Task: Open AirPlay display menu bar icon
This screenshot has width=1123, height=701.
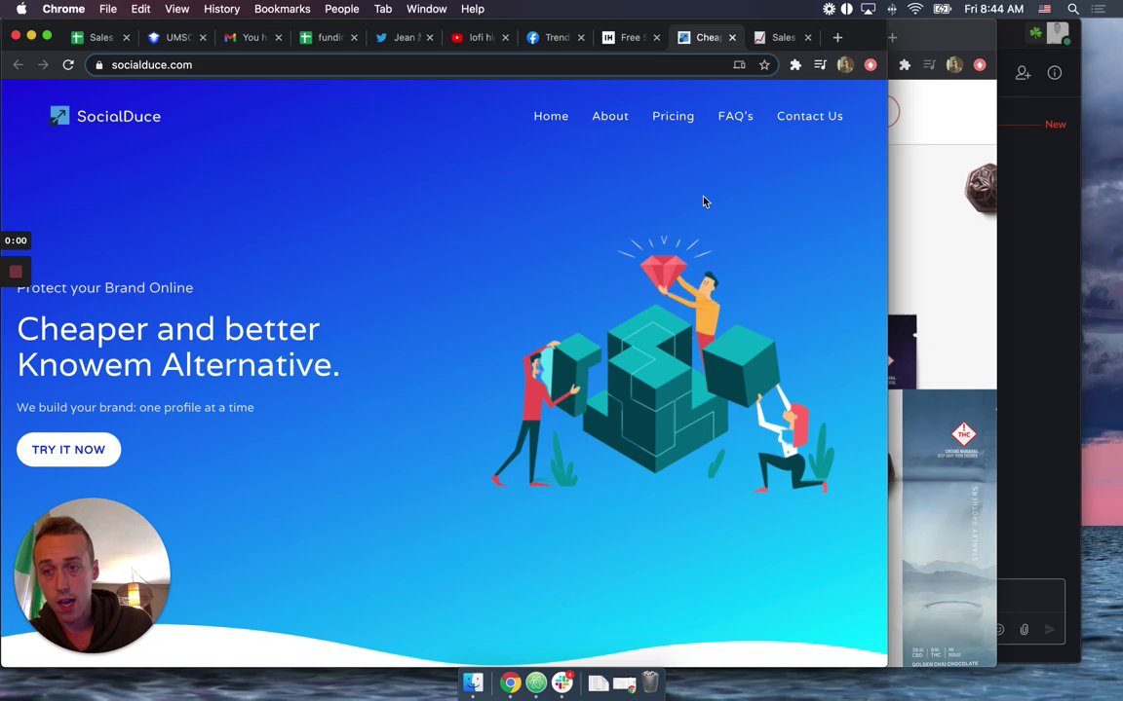Action: [868, 9]
